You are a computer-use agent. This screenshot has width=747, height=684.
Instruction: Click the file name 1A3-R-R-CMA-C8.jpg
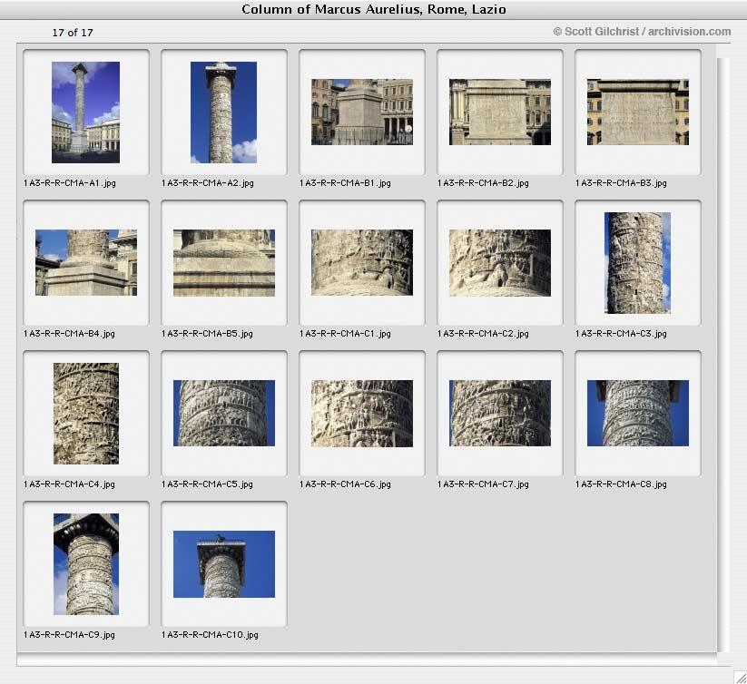pyautogui.click(x=621, y=484)
